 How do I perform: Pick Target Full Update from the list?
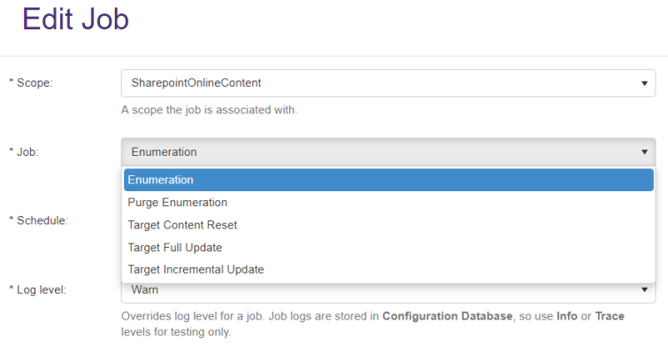(388, 248)
